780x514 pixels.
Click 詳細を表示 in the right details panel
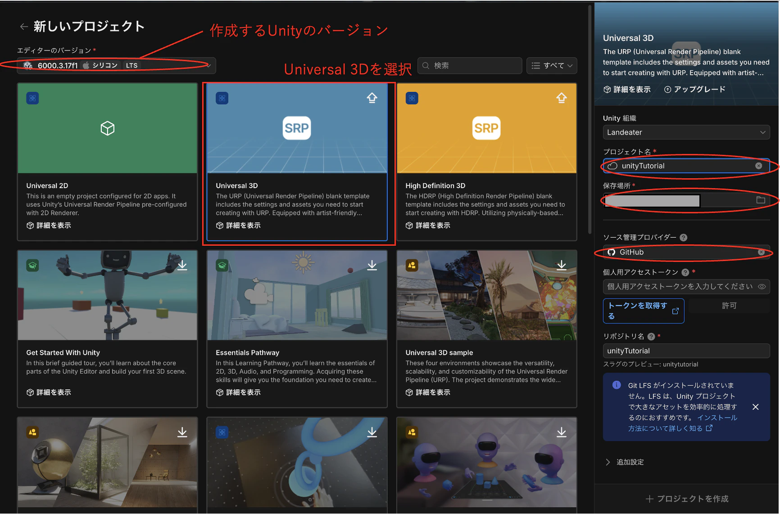coord(627,90)
